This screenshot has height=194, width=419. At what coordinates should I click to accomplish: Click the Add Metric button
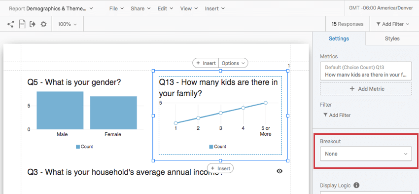(366, 89)
